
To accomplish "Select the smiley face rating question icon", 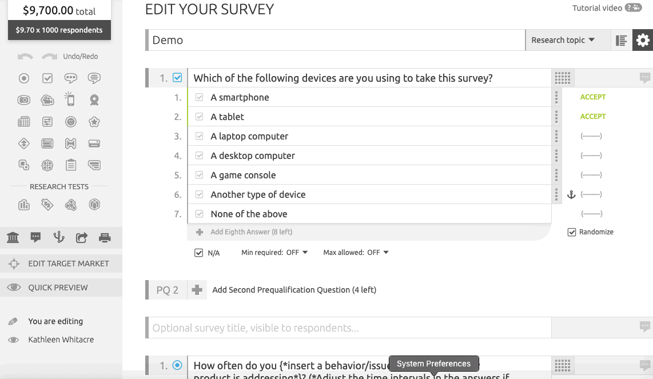I will pyautogui.click(x=71, y=122).
